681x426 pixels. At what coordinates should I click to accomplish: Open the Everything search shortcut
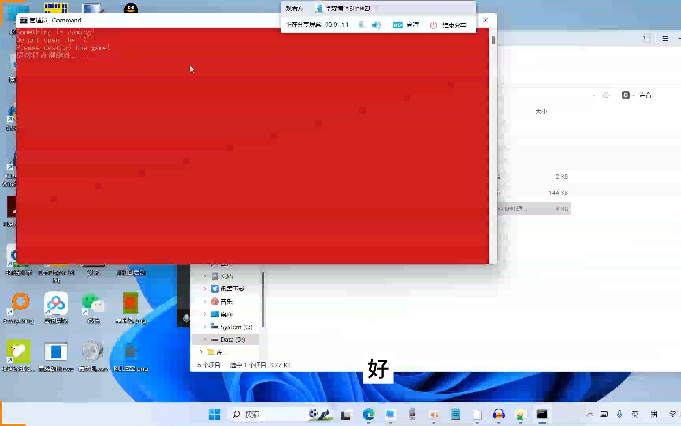[18, 308]
